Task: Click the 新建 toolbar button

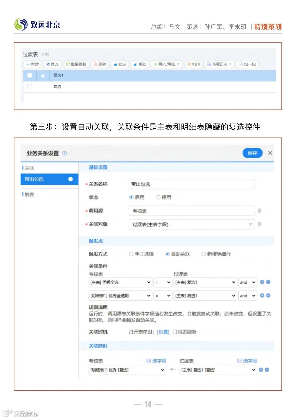Action: (32, 64)
